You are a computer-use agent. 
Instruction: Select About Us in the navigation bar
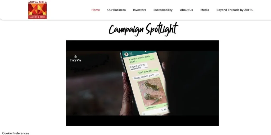[187, 10]
